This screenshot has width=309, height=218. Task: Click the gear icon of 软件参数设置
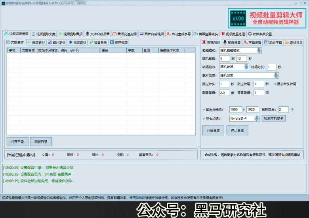250,34
